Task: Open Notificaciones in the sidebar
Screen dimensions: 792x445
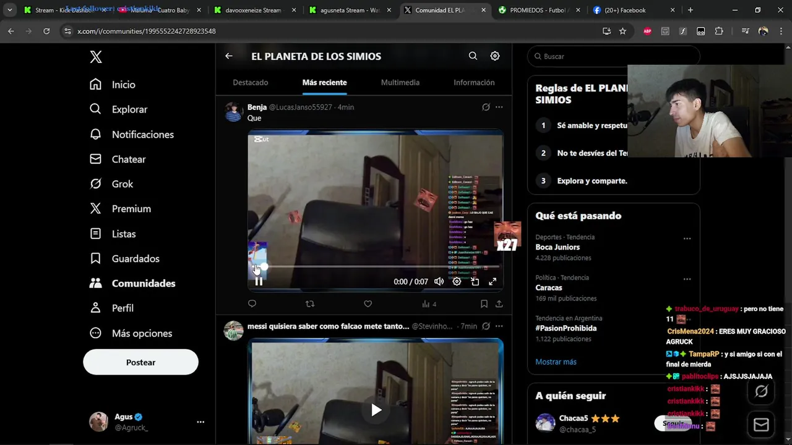Action: [x=131, y=134]
